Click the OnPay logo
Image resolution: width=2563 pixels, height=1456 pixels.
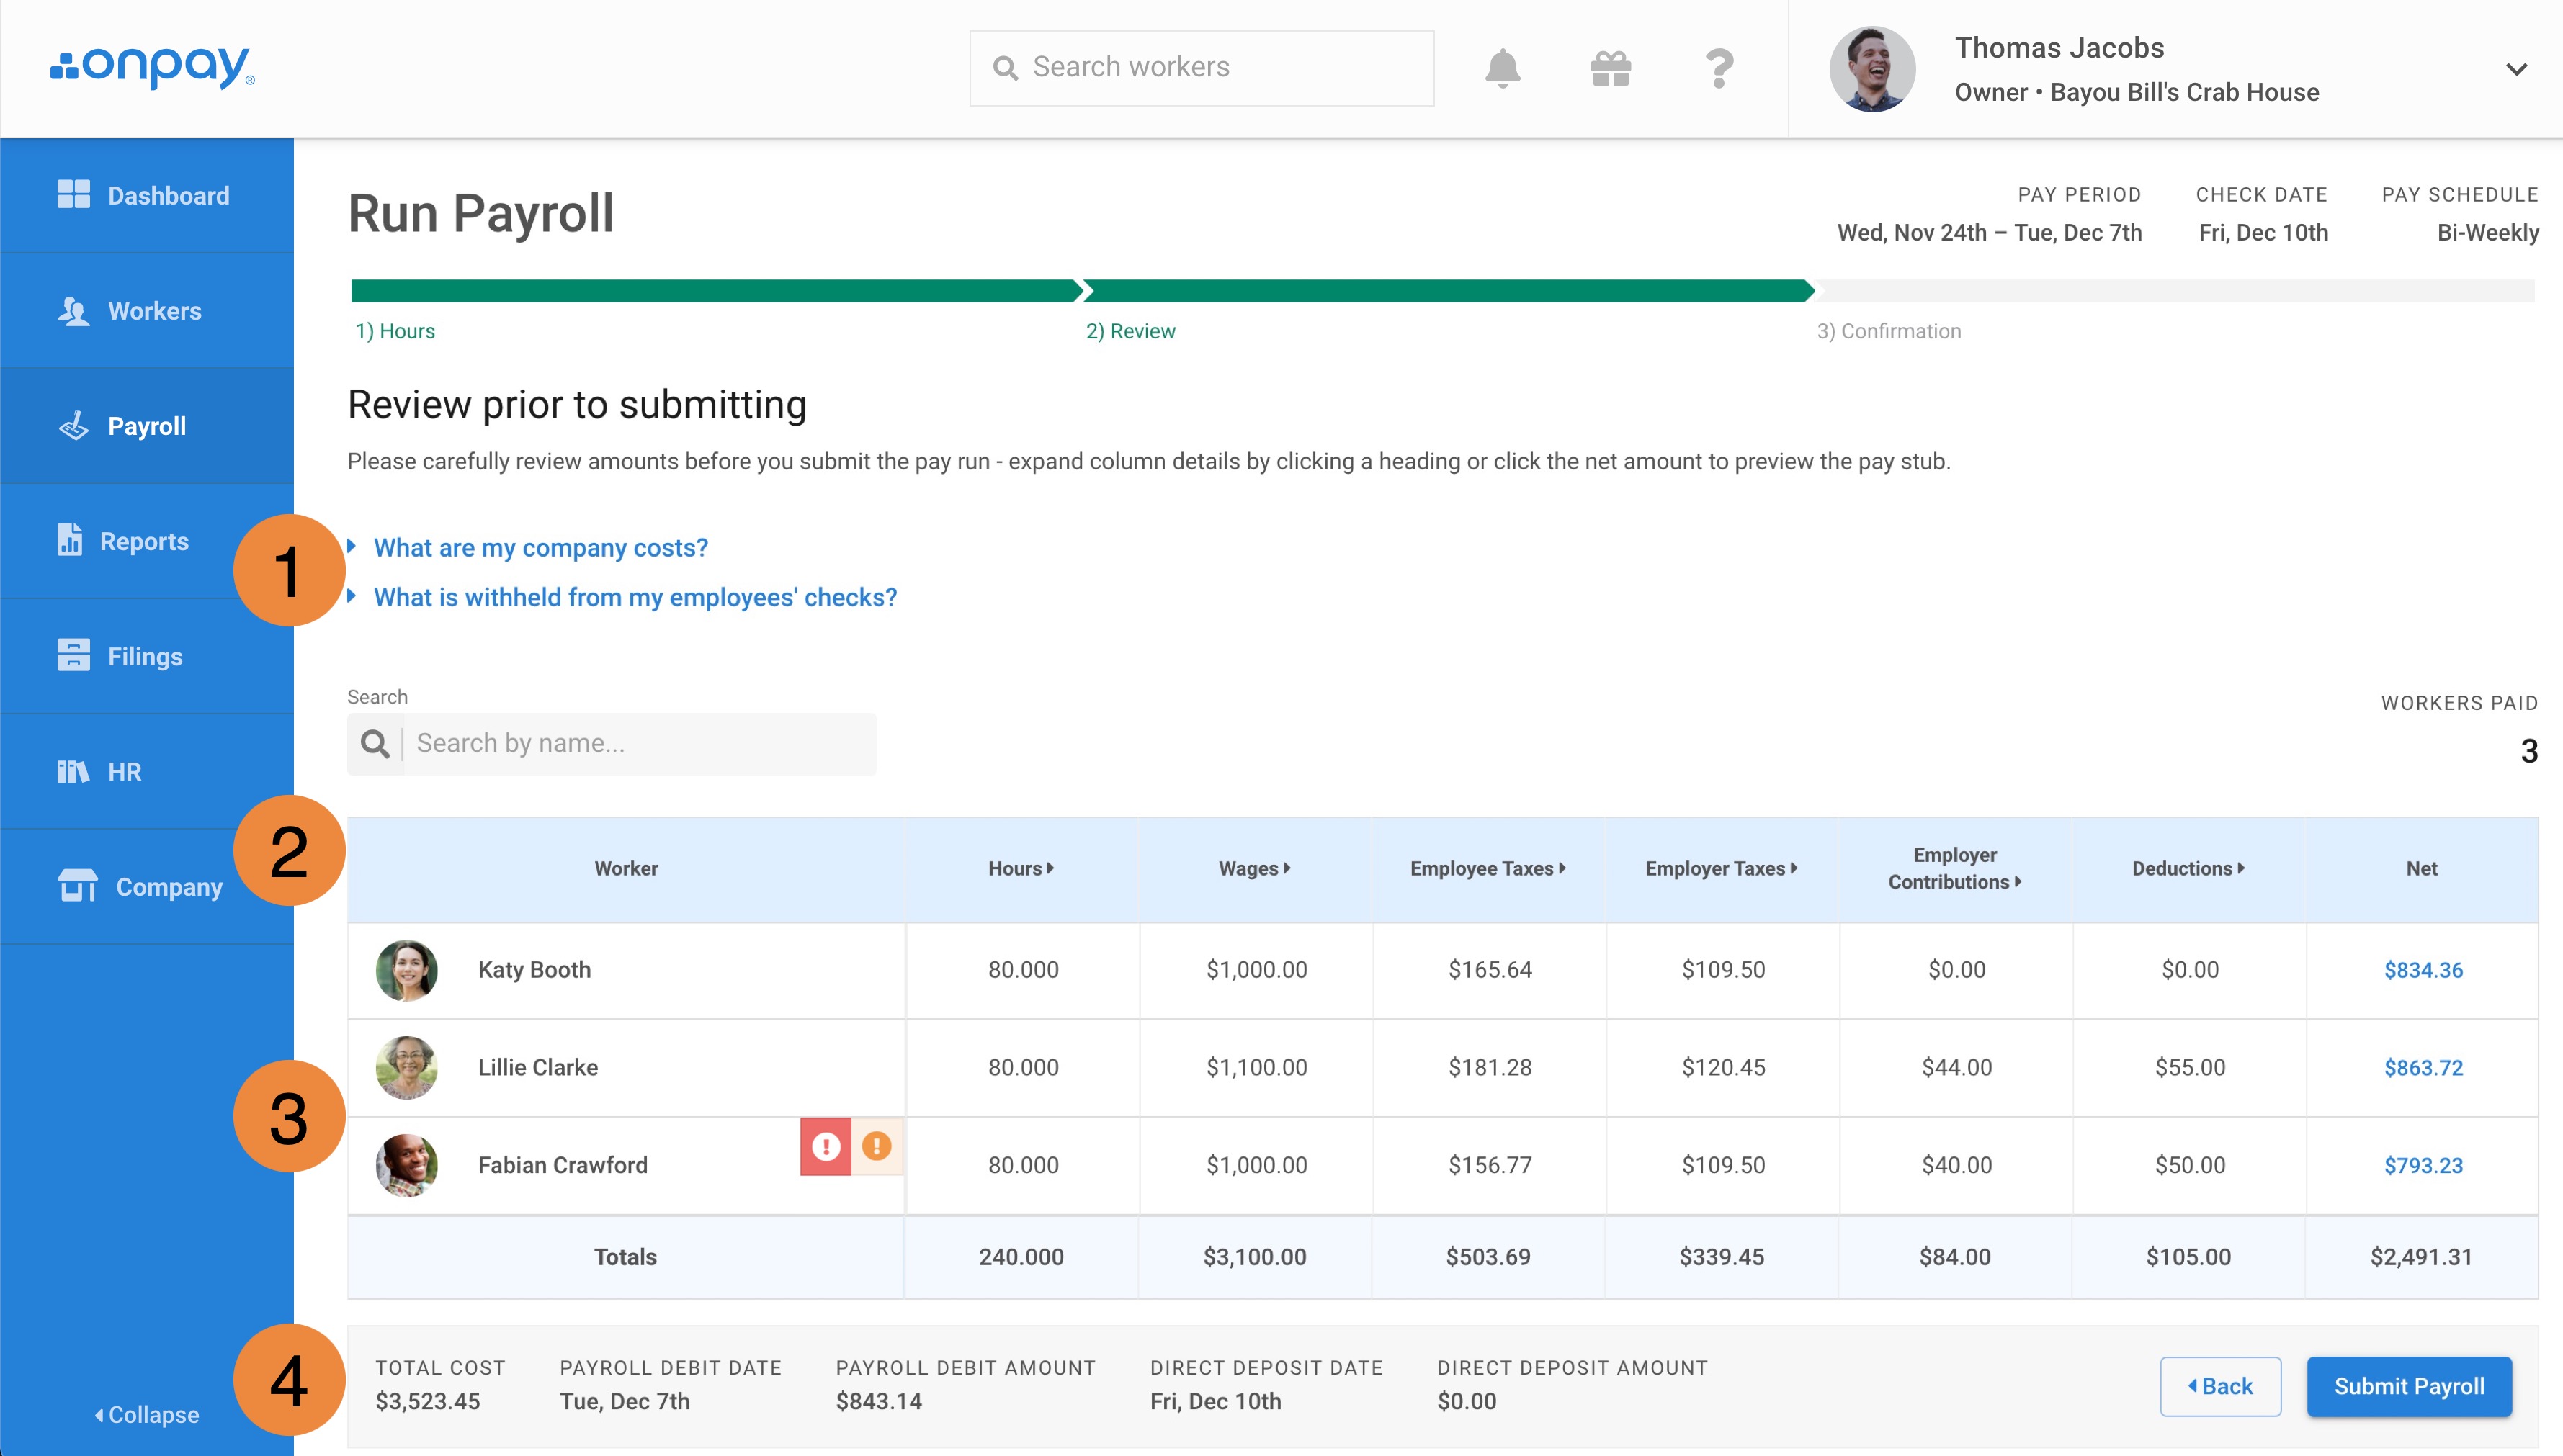(152, 67)
